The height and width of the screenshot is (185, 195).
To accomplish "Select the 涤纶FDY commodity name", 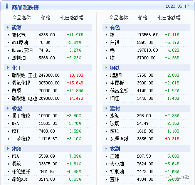I will click(20, 179).
